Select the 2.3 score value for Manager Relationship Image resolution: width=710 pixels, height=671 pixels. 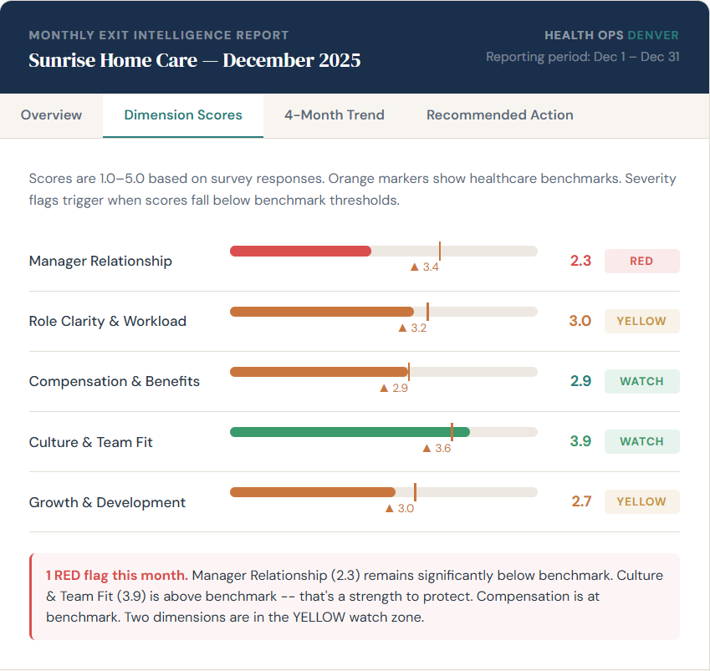click(580, 261)
